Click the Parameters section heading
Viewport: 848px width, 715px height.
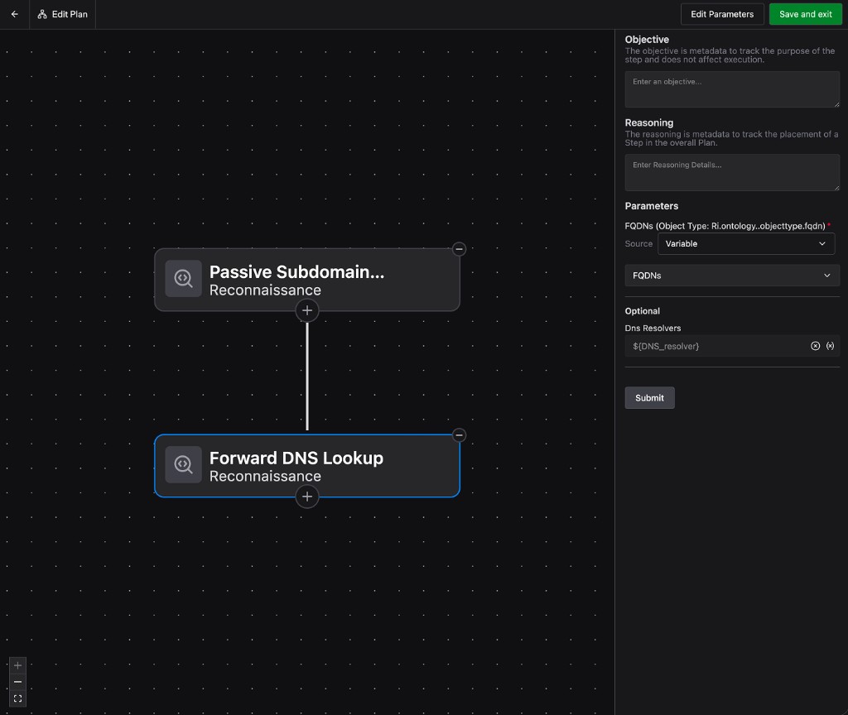click(x=651, y=206)
